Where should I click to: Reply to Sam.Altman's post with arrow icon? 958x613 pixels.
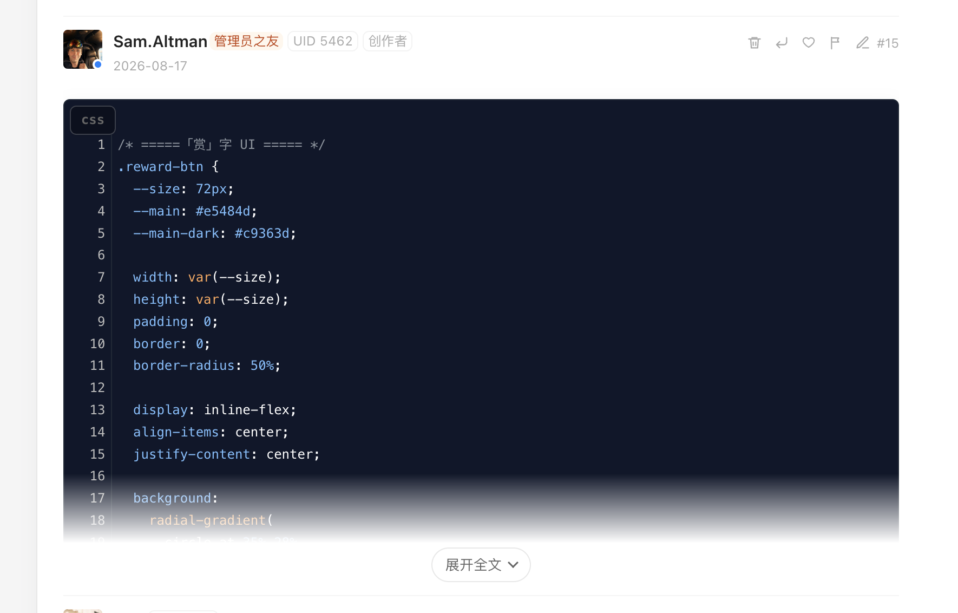click(x=782, y=43)
